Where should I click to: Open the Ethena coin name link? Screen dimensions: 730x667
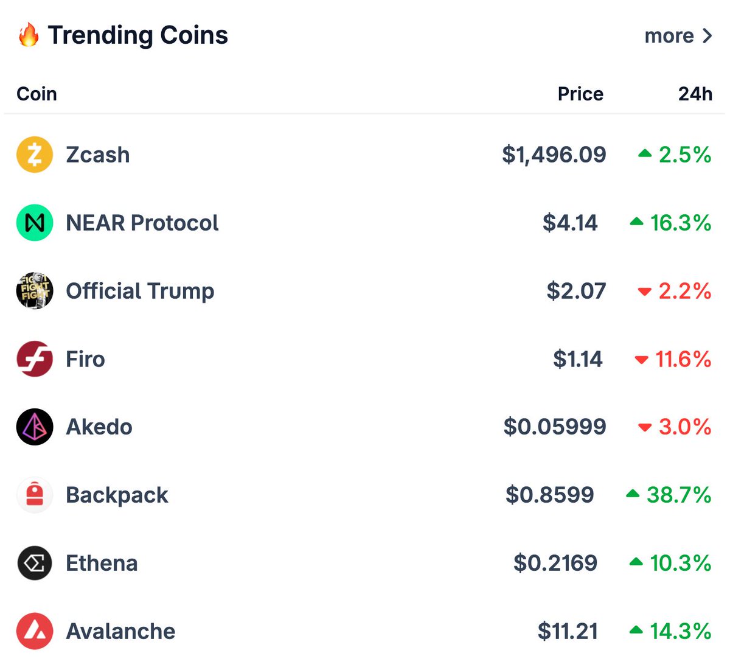(x=102, y=563)
